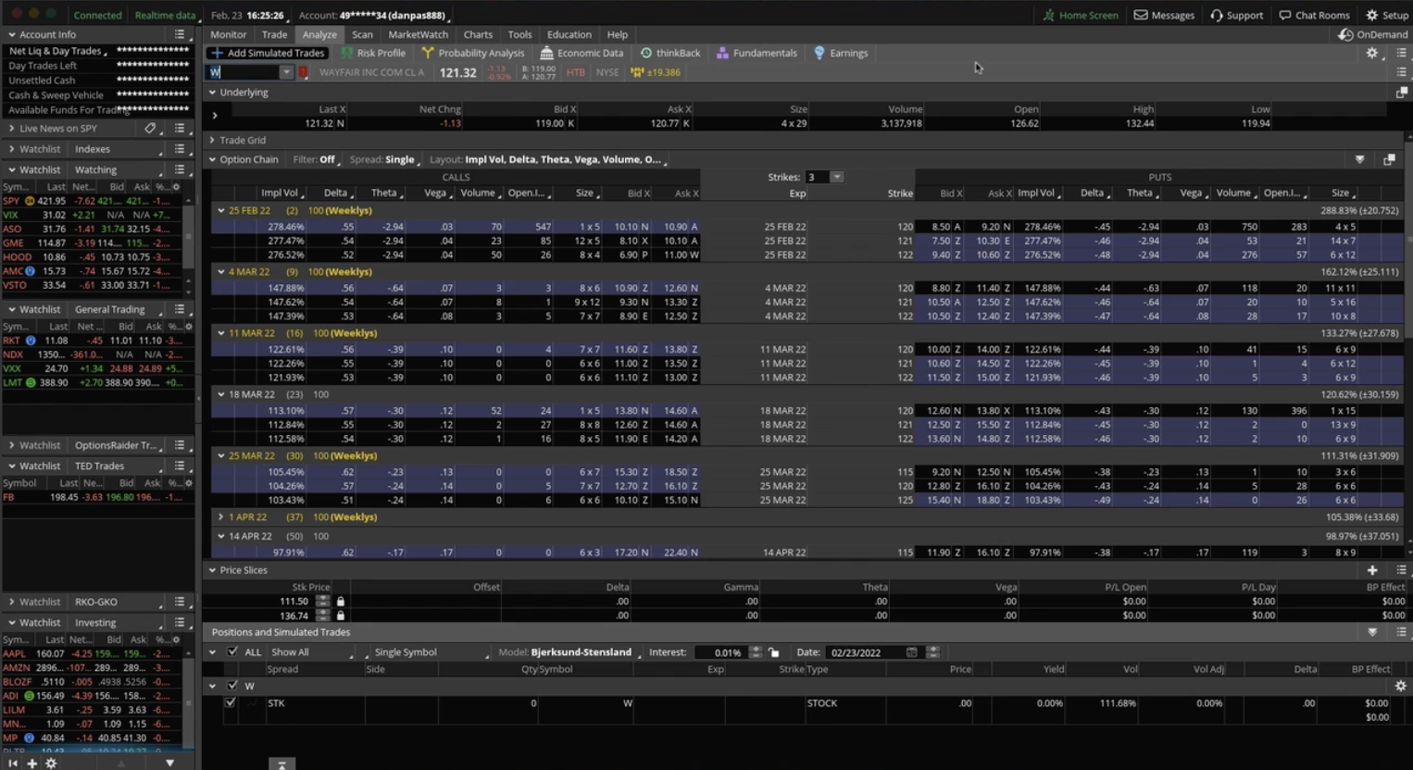Open Fundamentals people icon
Viewport: 1413px width, 770px height.
click(x=722, y=53)
